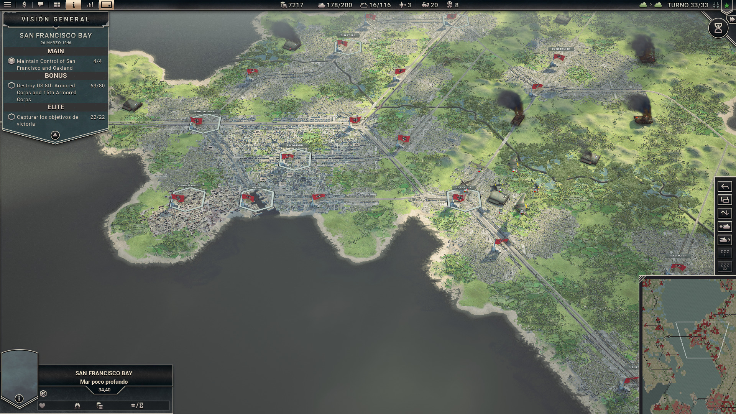The height and width of the screenshot is (414, 736).
Task: Select the Destroy US 8th Armored Corps objective
Action: (56, 92)
